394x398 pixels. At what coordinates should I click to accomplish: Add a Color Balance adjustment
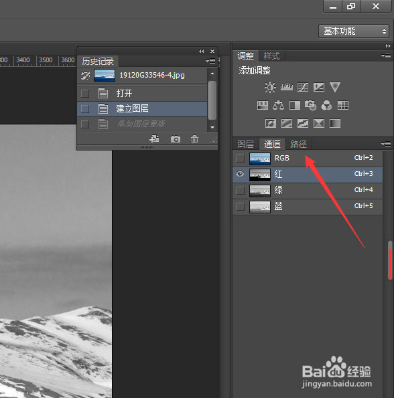(278, 105)
